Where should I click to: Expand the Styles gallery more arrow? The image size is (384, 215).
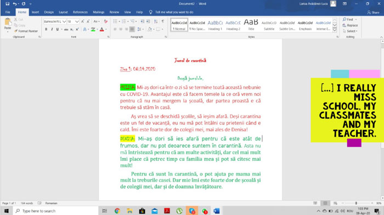335,30
